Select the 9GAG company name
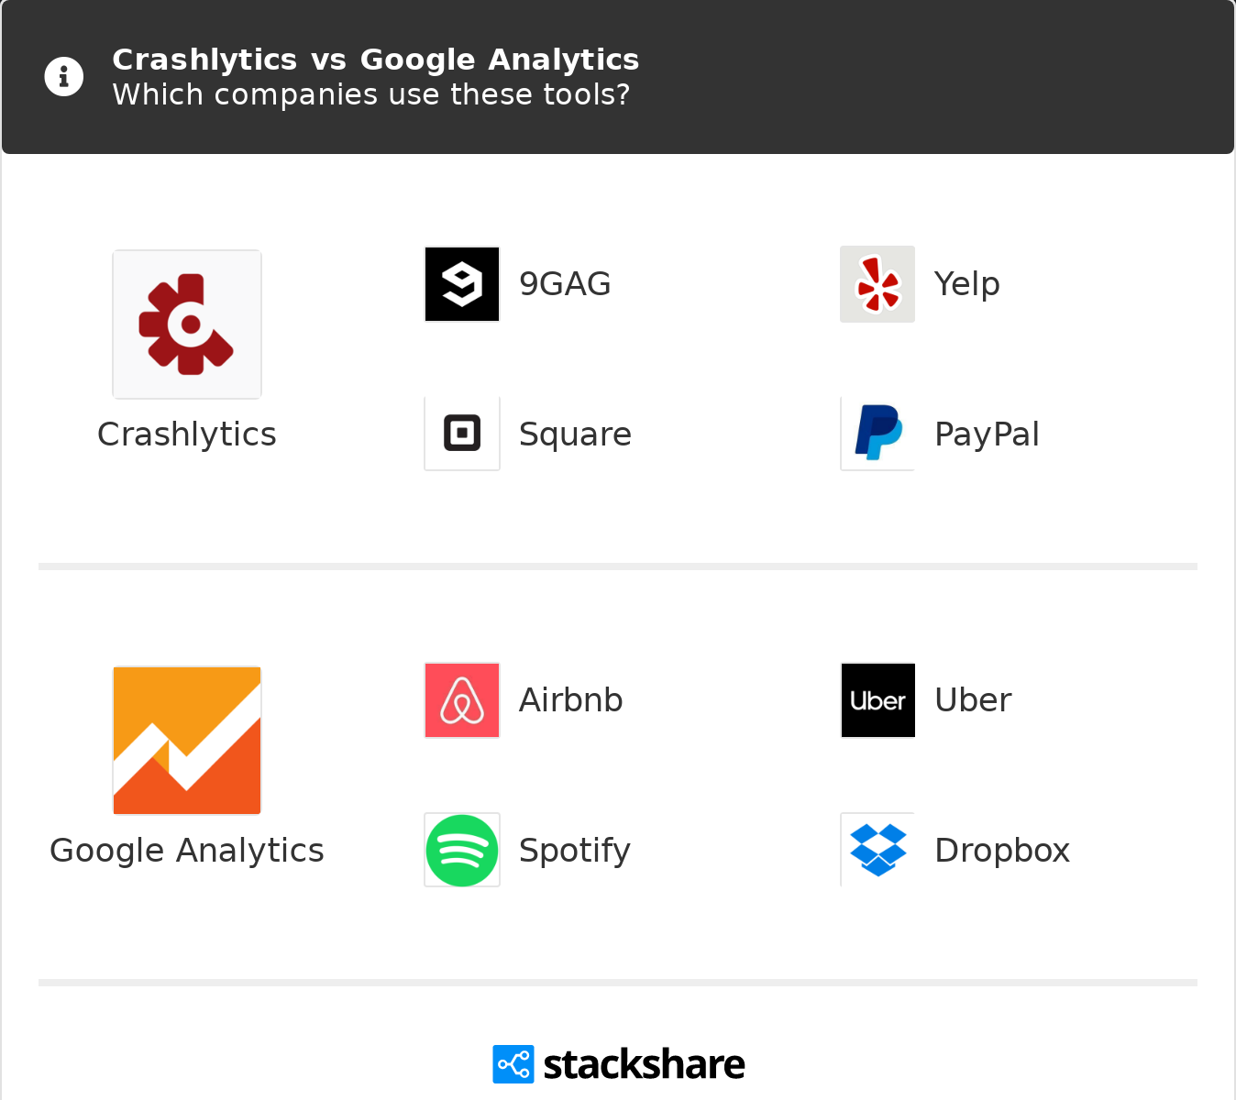This screenshot has width=1236, height=1100. [565, 284]
